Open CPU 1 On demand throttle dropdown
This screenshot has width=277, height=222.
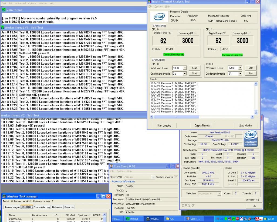pyautogui.click(x=240, y=73)
